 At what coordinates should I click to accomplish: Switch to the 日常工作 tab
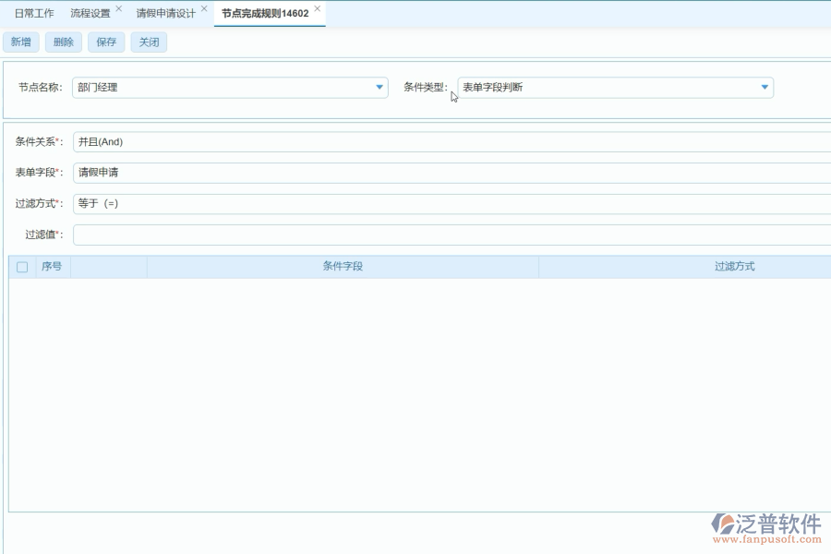34,13
